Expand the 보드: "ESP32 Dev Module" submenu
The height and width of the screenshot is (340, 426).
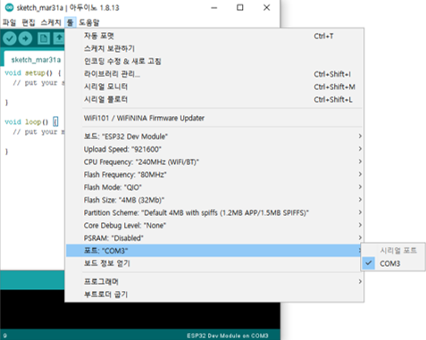tap(214, 137)
